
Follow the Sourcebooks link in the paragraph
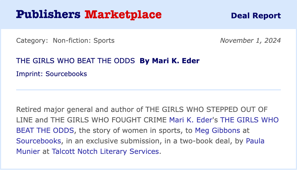click(38, 141)
